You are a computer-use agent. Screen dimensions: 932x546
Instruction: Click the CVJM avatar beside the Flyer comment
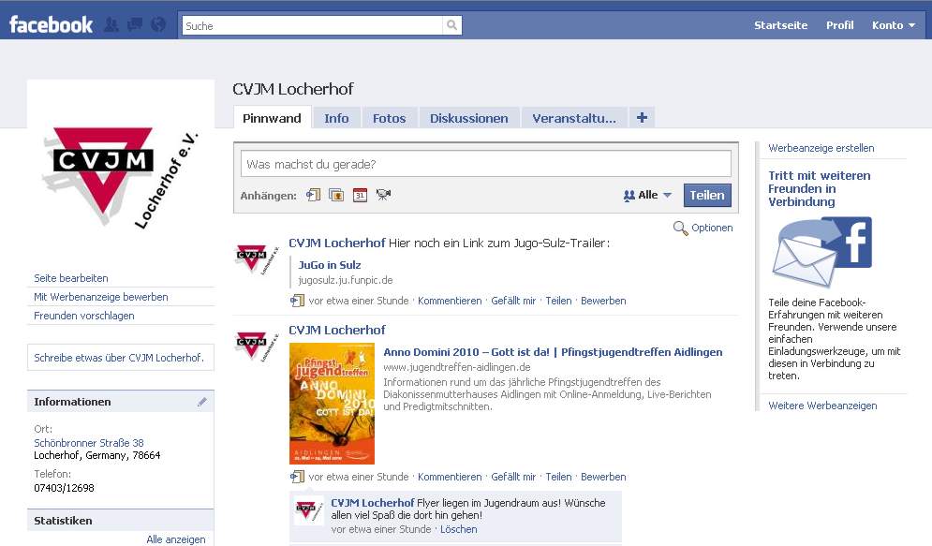click(x=310, y=510)
